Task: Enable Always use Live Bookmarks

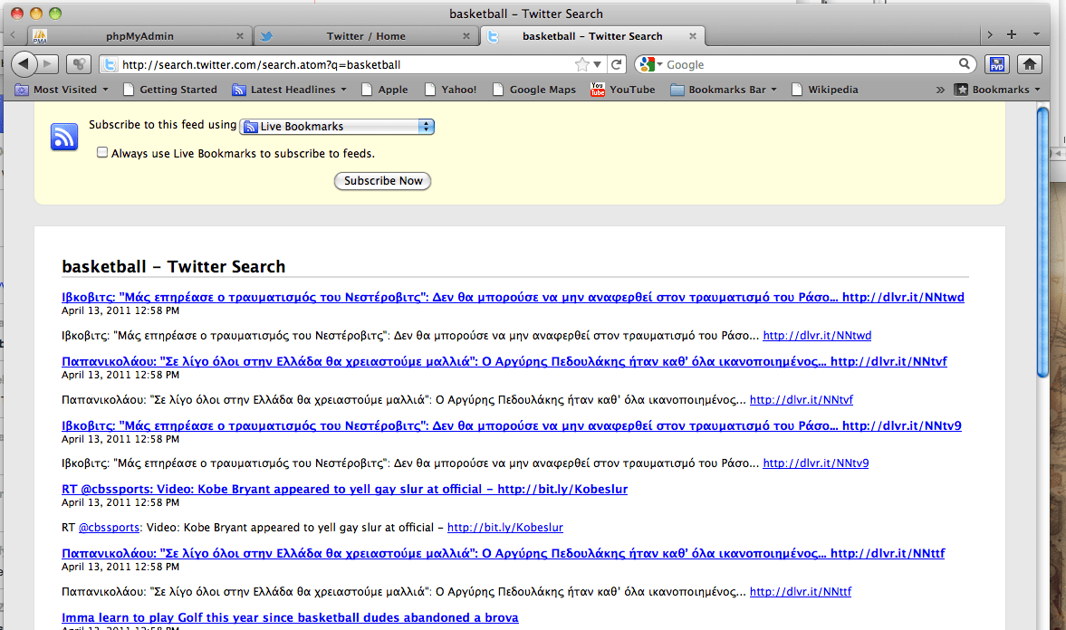Action: tap(102, 152)
